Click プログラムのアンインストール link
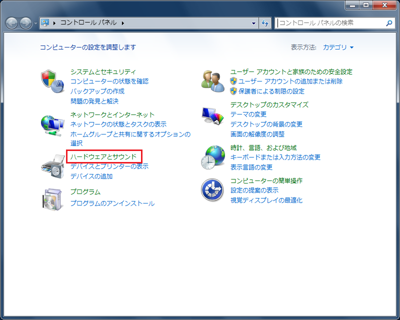 click(112, 203)
